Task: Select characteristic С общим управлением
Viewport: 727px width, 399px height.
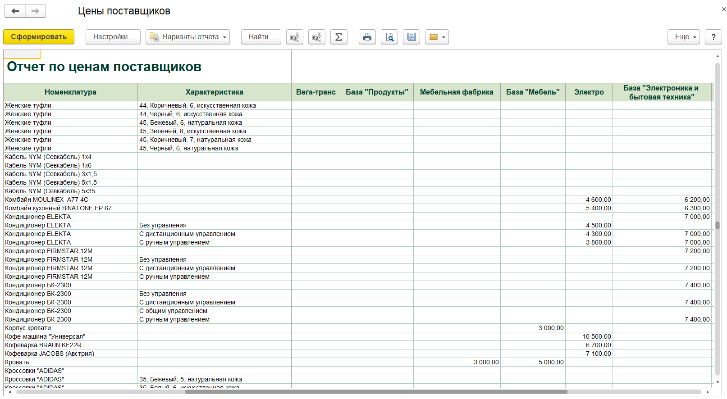Action: coord(215,311)
